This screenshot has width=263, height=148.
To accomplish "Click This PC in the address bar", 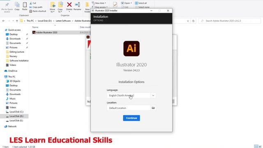I will click(30, 21).
